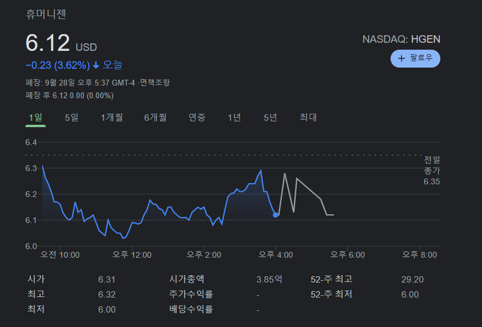Click the 시가총액 value 3.85억
This screenshot has height=327, width=482.
click(269, 280)
